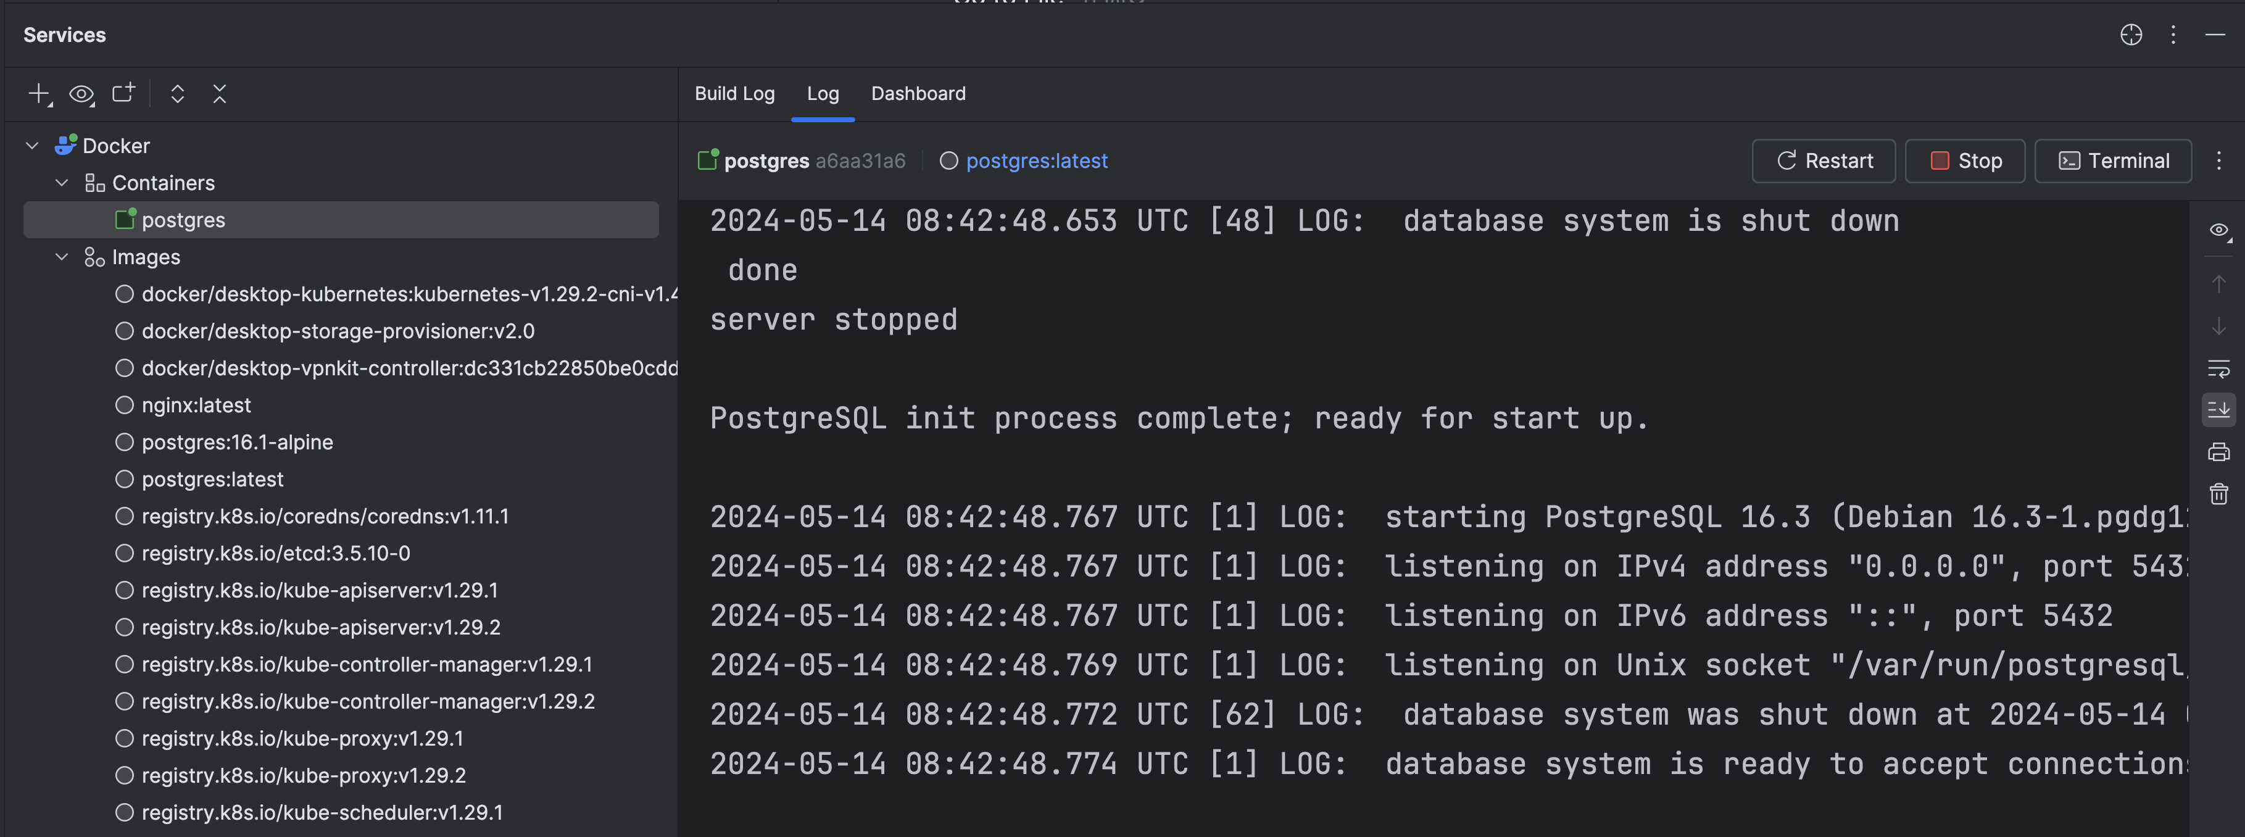Open the postgres:latest image link
Screen dimensions: 2245x837
[x=1036, y=161]
